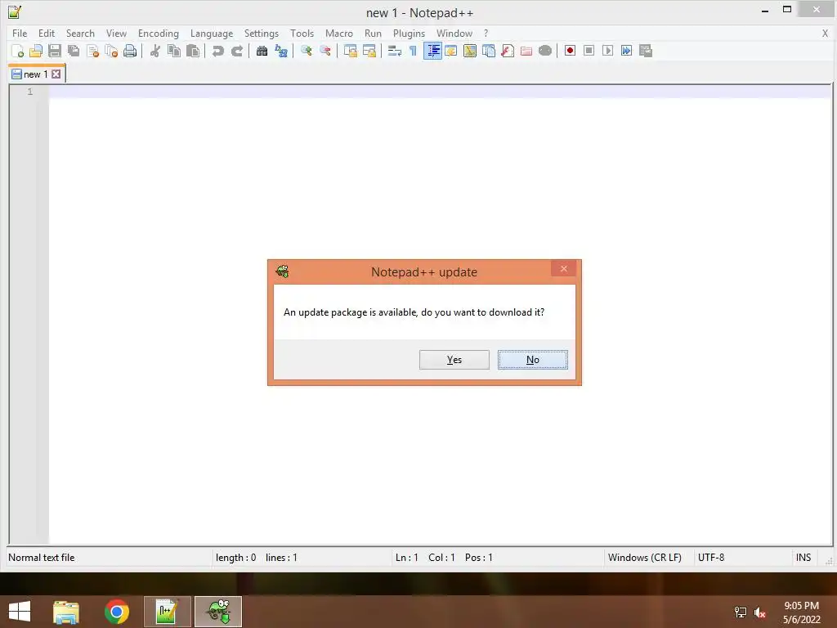This screenshot has width=837, height=628.
Task: Open the File menu
Action: point(20,33)
